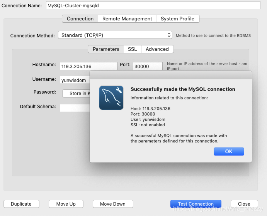The width and height of the screenshot is (267, 216).
Task: Select the SSL sub-tab
Action: click(133, 49)
